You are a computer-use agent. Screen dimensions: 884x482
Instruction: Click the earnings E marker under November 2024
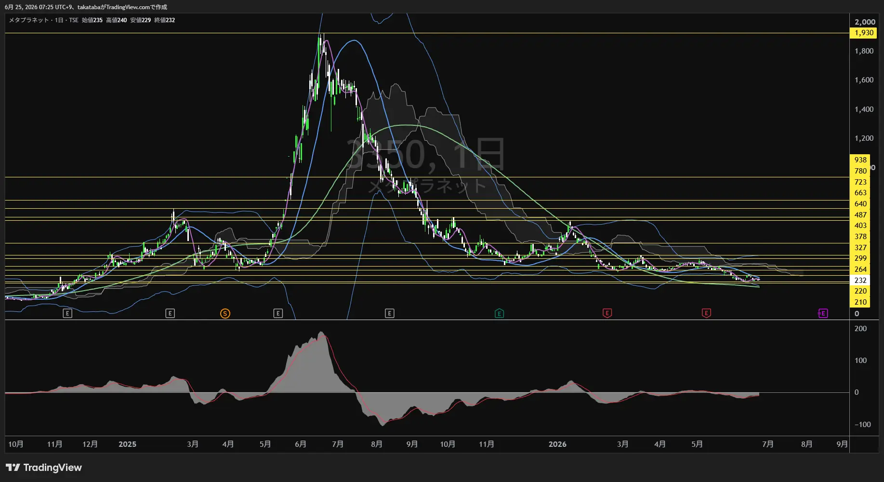point(67,314)
